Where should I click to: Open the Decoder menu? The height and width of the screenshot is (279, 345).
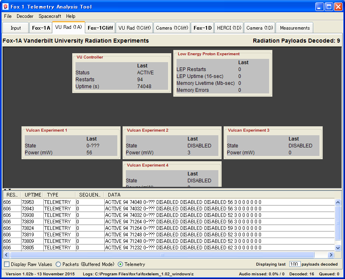pos(25,16)
